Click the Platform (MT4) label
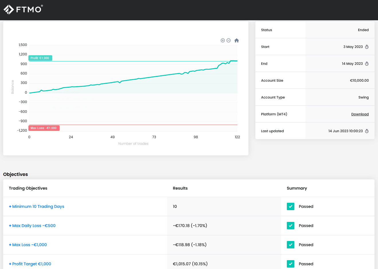The height and width of the screenshot is (269, 378). (274, 114)
